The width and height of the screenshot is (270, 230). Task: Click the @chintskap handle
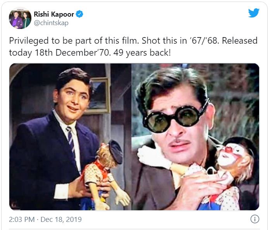click(x=50, y=23)
